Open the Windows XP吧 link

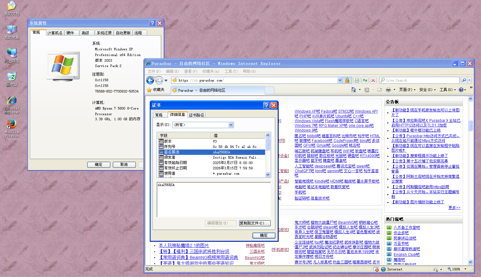[x=307, y=111]
